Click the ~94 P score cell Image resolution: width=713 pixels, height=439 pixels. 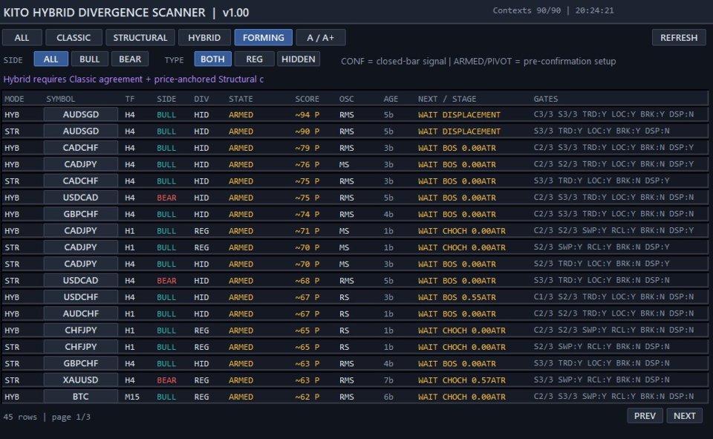[307, 114]
